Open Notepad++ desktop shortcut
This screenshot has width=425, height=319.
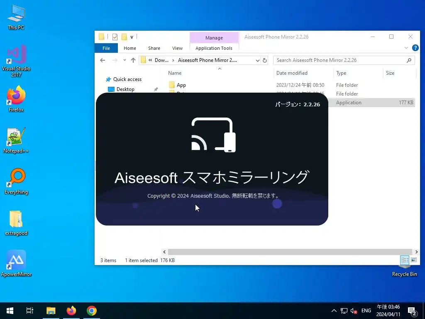pyautogui.click(x=16, y=140)
